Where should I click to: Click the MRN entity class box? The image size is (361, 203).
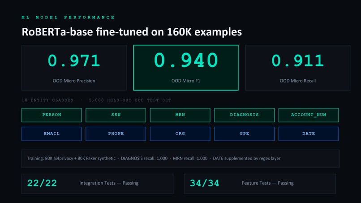[x=180, y=115]
